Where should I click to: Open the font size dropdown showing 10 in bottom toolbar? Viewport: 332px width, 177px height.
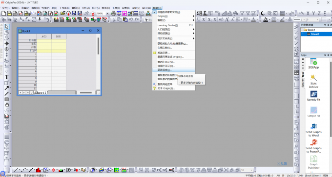coord(251,170)
